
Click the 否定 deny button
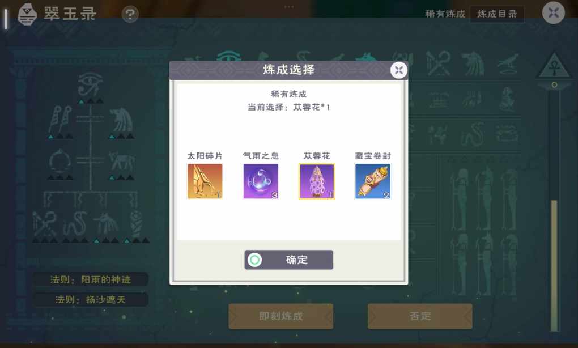(x=420, y=316)
